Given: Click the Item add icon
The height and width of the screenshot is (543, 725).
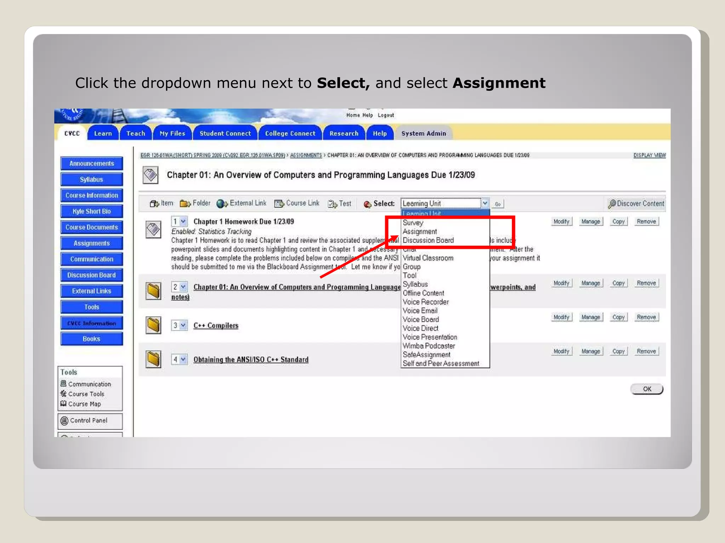Looking at the screenshot, I should coord(154,204).
